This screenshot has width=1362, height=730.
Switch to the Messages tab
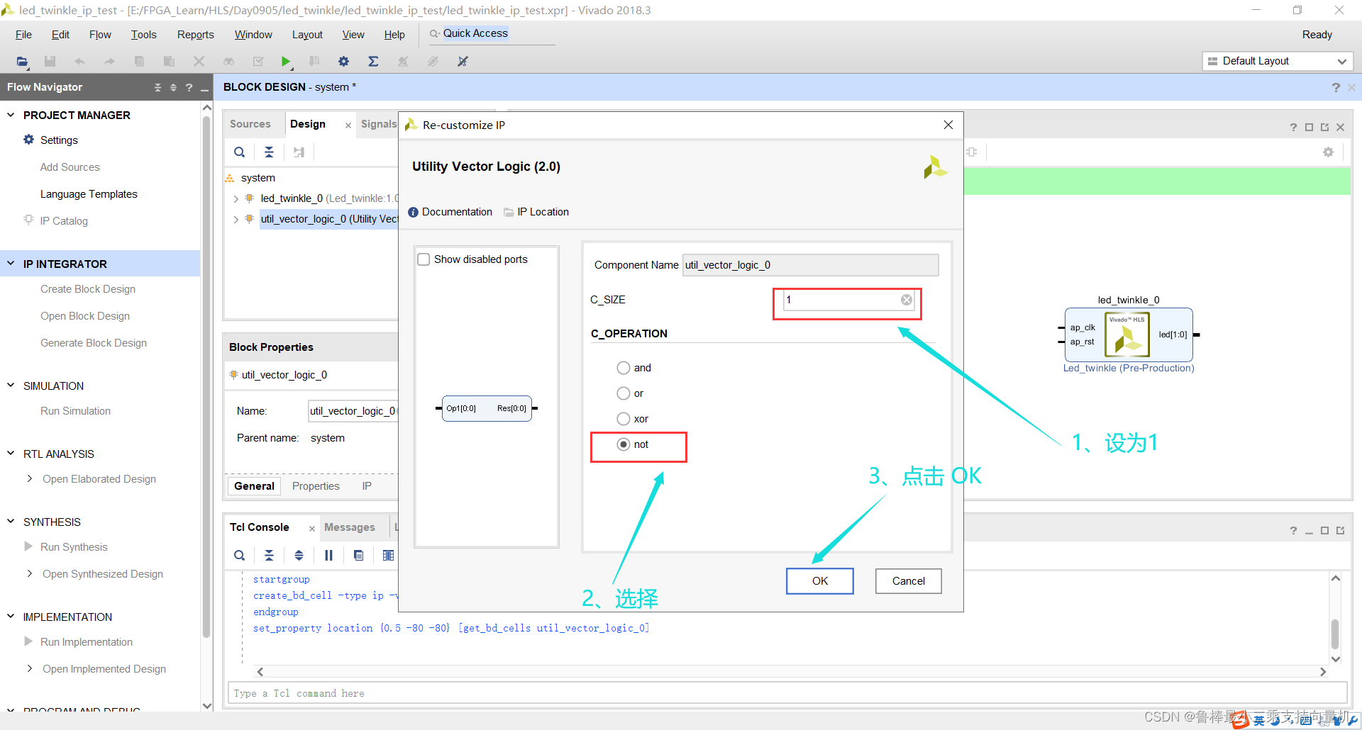(x=350, y=527)
